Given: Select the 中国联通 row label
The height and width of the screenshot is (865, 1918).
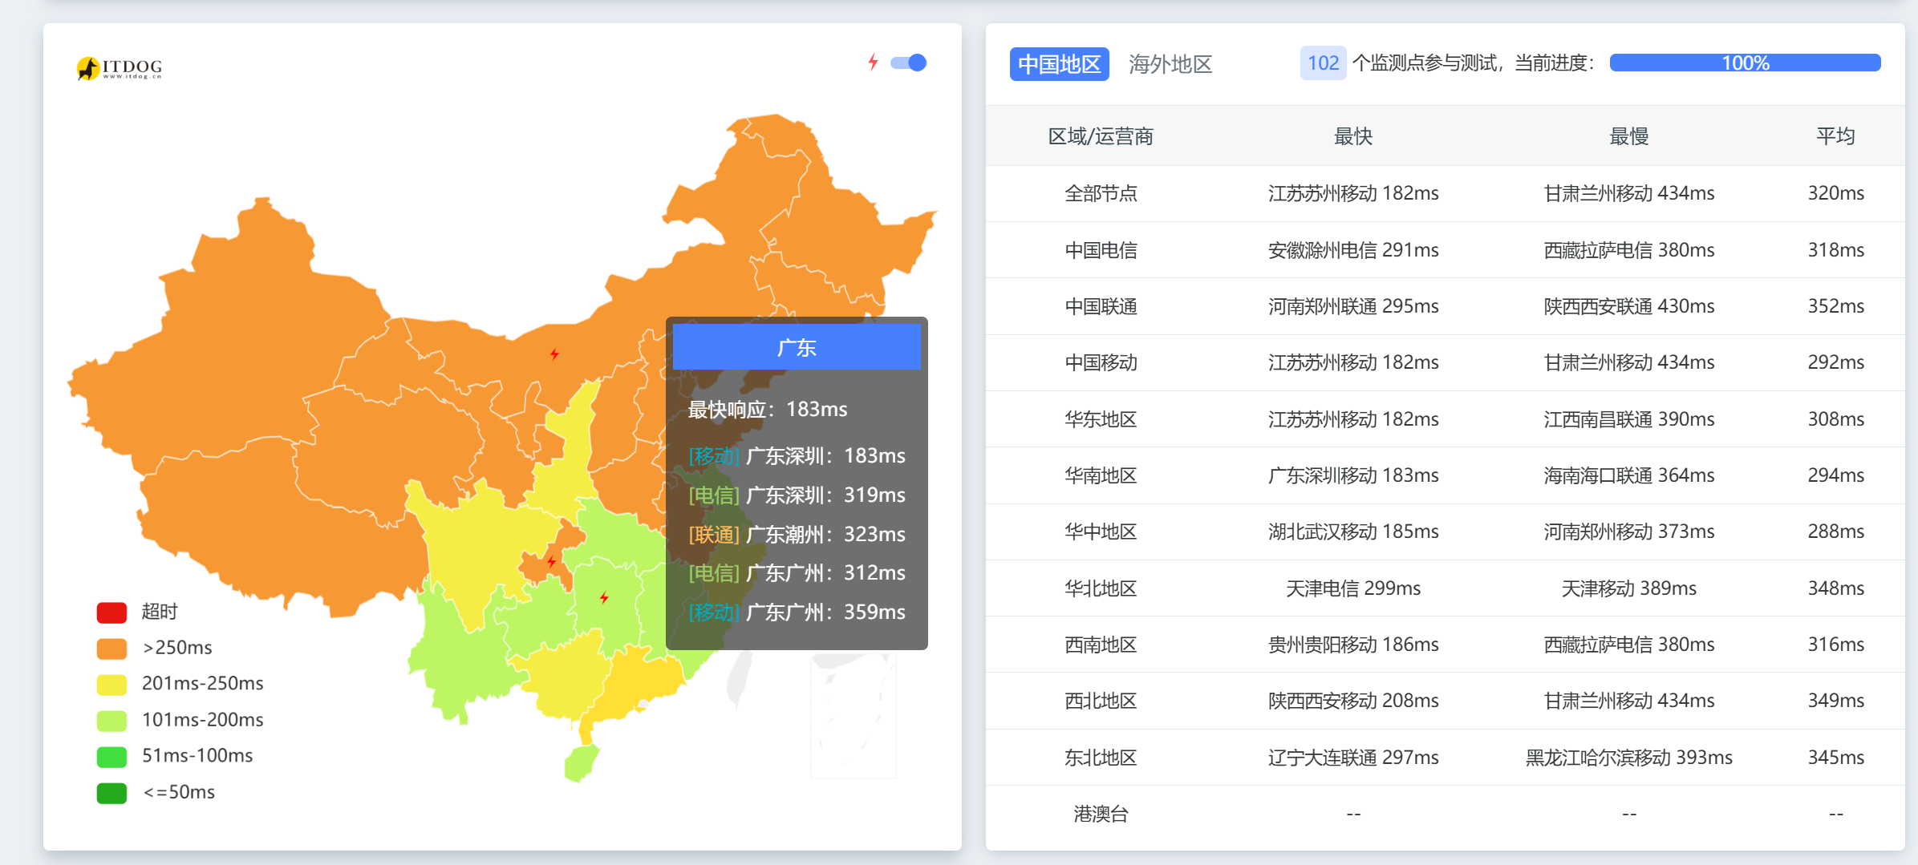Looking at the screenshot, I should pyautogui.click(x=1101, y=306).
